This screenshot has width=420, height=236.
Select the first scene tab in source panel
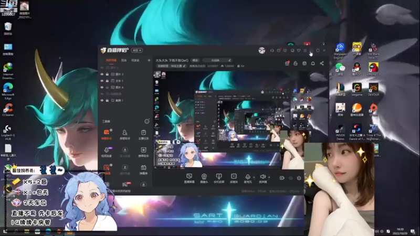111,60
